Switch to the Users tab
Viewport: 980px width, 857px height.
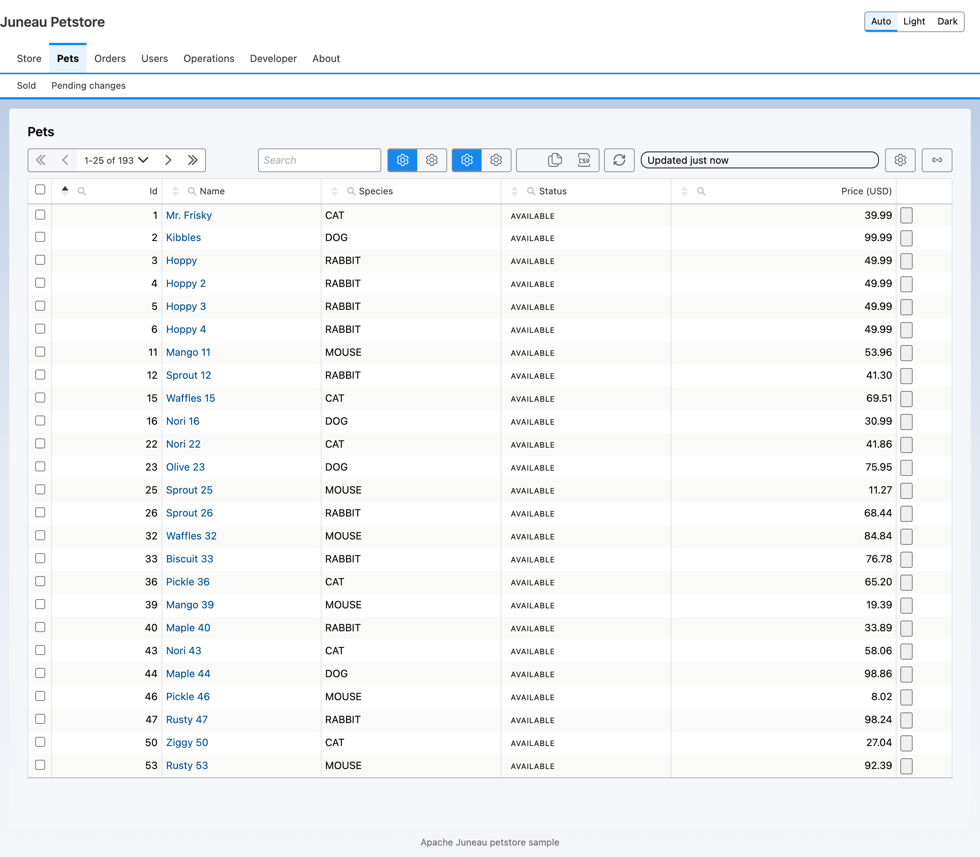(155, 59)
